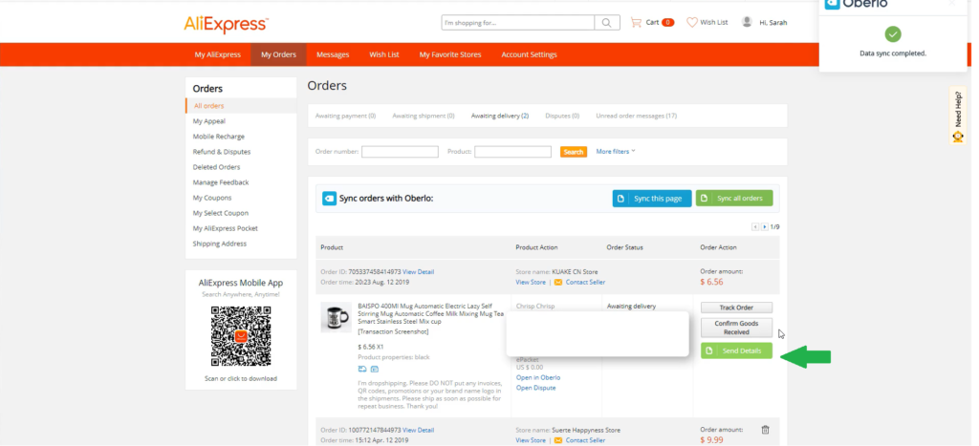979x446 pixels.
Task: Click the search magnifier icon
Action: [x=607, y=23]
